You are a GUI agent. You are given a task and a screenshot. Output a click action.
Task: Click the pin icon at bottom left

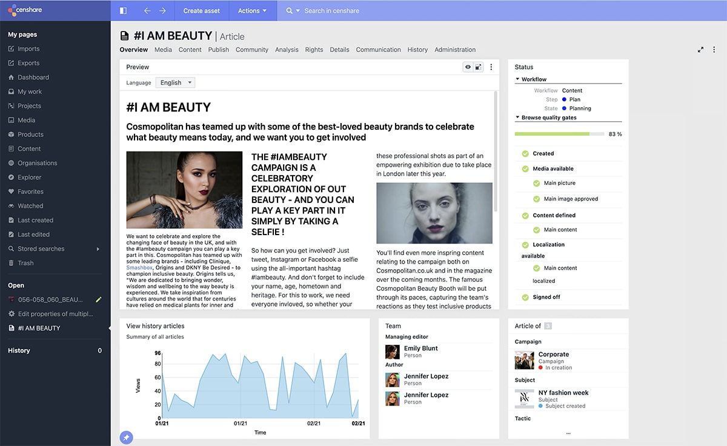(127, 437)
